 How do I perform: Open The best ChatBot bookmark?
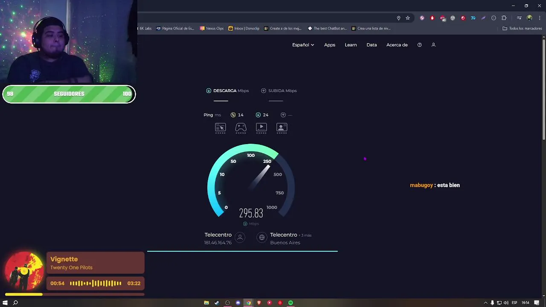[x=328, y=29]
